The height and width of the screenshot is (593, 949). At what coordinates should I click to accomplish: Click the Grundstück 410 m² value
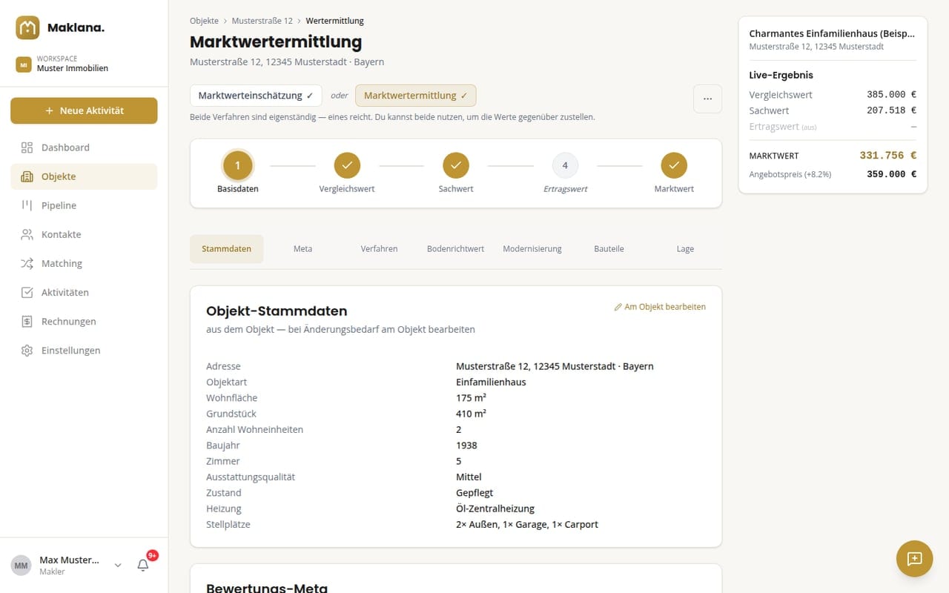click(x=471, y=414)
